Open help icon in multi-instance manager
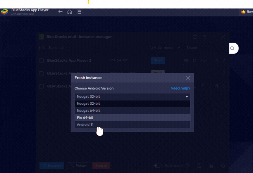The width and height of the screenshot is (253, 173). pos(195,37)
